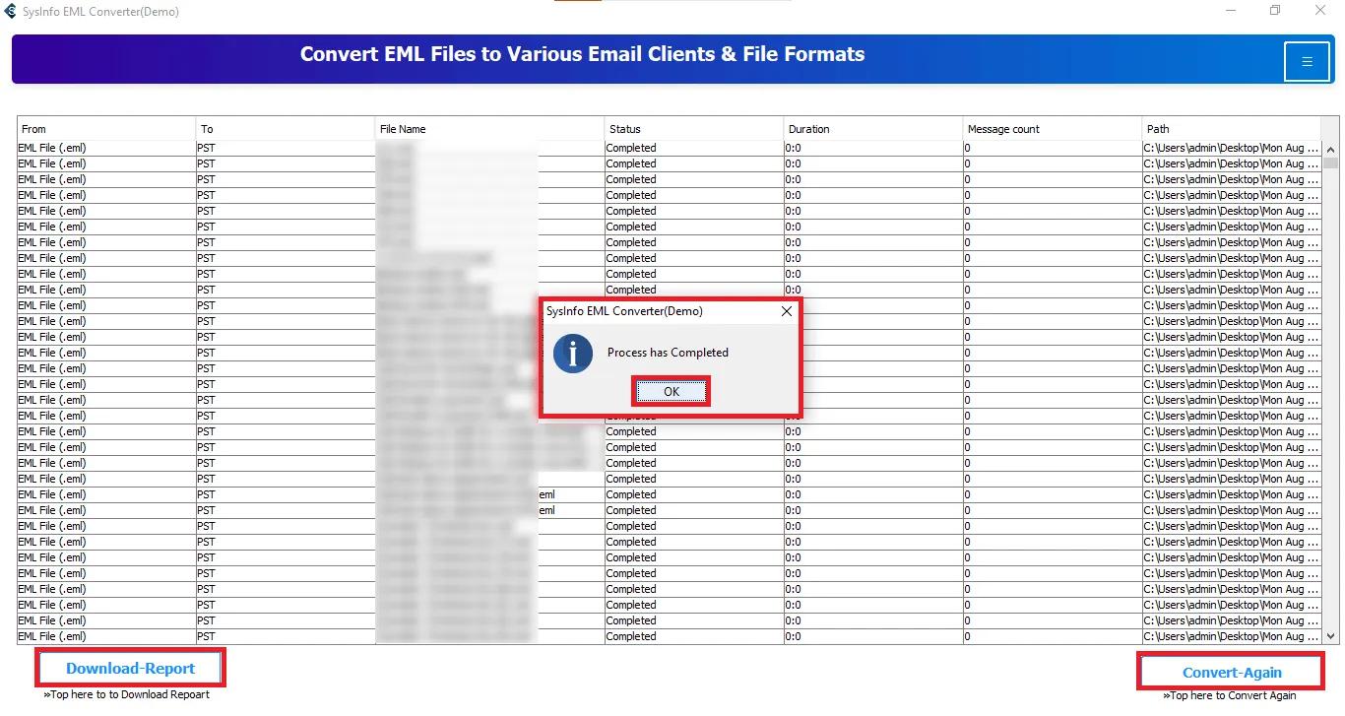Viewport: 1345px width, 716px height.
Task: Click the Message count column header
Action: 1053,129
